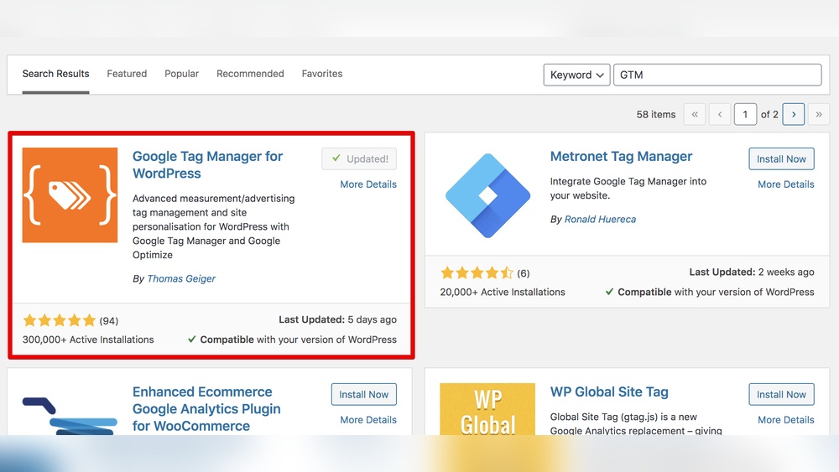Install Metronet Tag Manager now
Image resolution: width=839 pixels, height=472 pixels.
click(781, 158)
